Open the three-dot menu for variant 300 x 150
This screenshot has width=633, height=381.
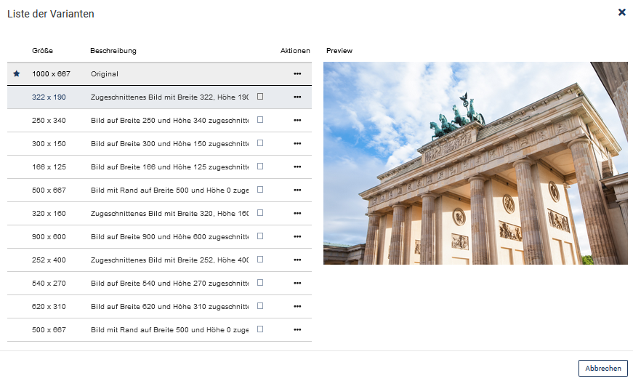[x=297, y=144]
